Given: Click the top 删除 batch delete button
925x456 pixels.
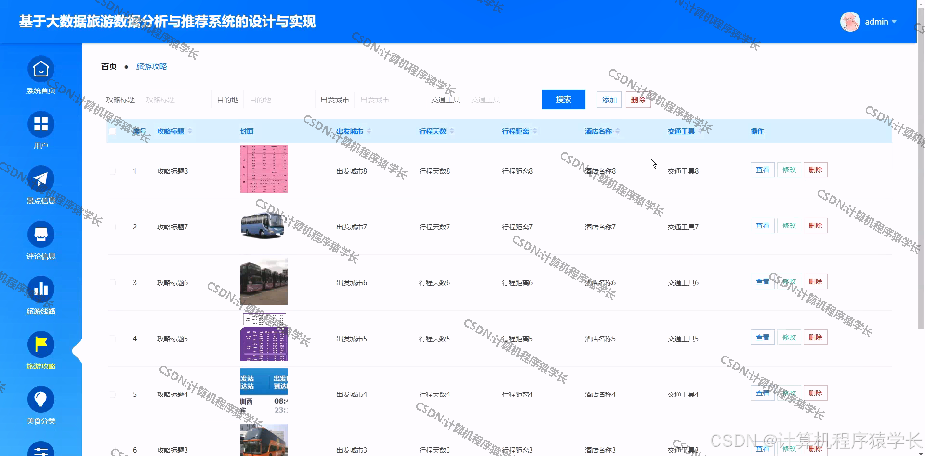Looking at the screenshot, I should 638,100.
